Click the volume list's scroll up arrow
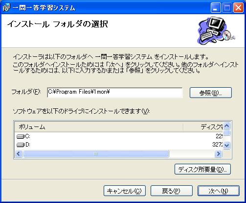The width and height of the screenshot is (246, 203). coord(227,126)
